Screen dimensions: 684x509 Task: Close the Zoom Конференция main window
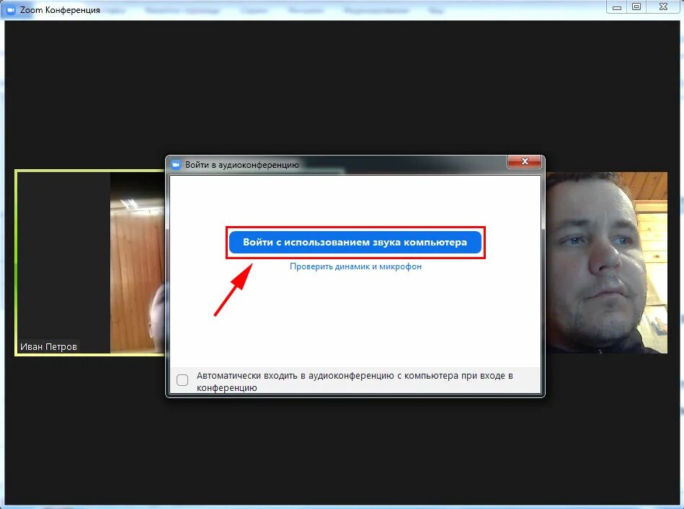(663, 7)
